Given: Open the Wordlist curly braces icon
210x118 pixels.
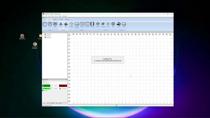Looking at the screenshot, I should [x=92, y=24].
